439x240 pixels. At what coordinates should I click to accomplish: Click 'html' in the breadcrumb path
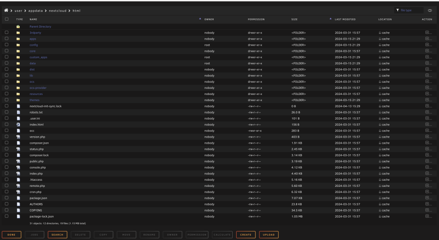76,11
